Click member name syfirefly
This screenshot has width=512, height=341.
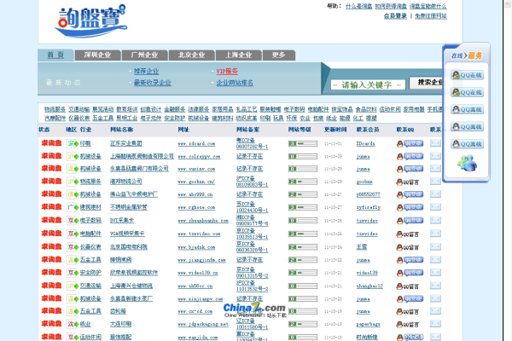[x=369, y=207]
